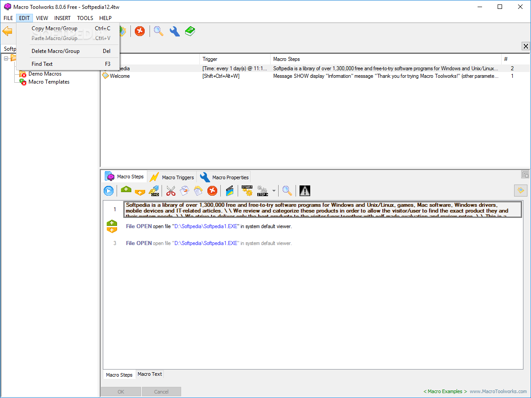
Task: Click the [Shift+Ctrl+Alt+W] trigger cell
Action: click(x=221, y=76)
